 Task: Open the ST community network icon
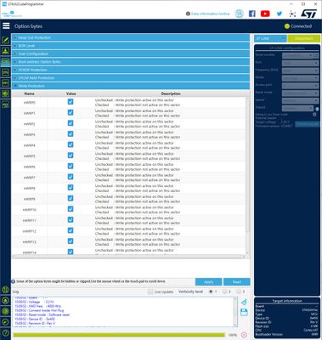[292, 14]
